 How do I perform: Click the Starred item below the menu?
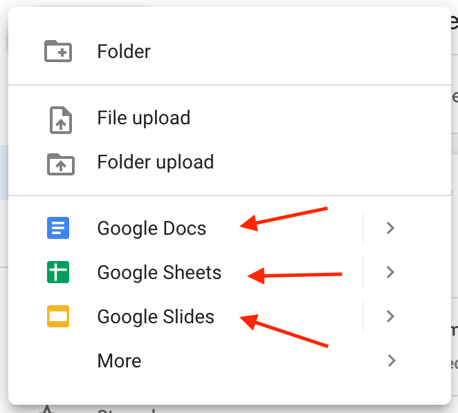126,410
